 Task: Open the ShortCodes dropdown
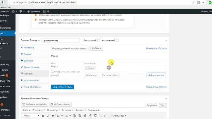pos(118,116)
